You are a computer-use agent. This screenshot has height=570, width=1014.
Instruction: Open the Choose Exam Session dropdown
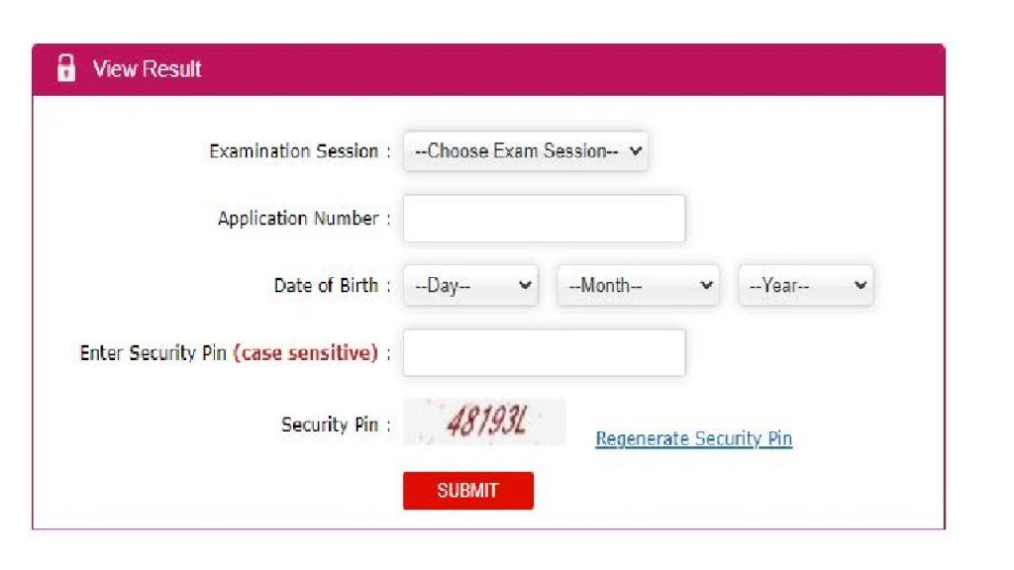pos(525,151)
